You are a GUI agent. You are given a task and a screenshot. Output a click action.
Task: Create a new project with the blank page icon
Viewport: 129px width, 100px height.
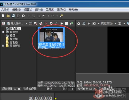coord(3,16)
